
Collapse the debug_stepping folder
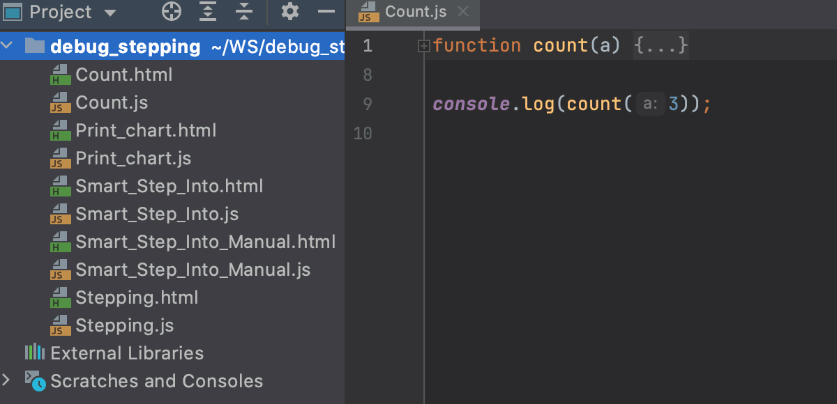(8, 45)
